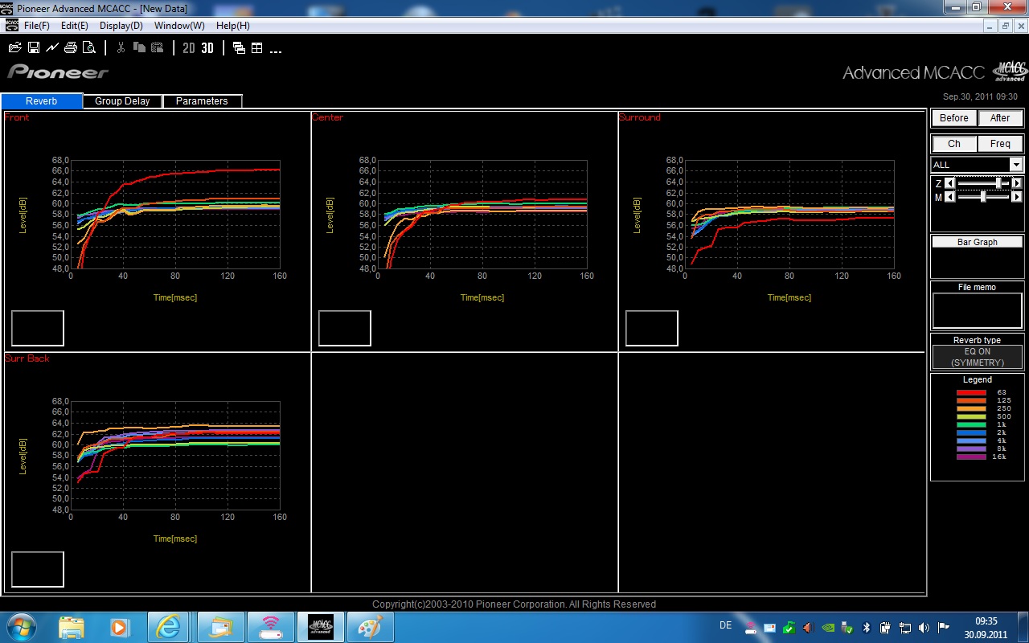
Task: Click the File memo text box
Action: click(x=977, y=310)
